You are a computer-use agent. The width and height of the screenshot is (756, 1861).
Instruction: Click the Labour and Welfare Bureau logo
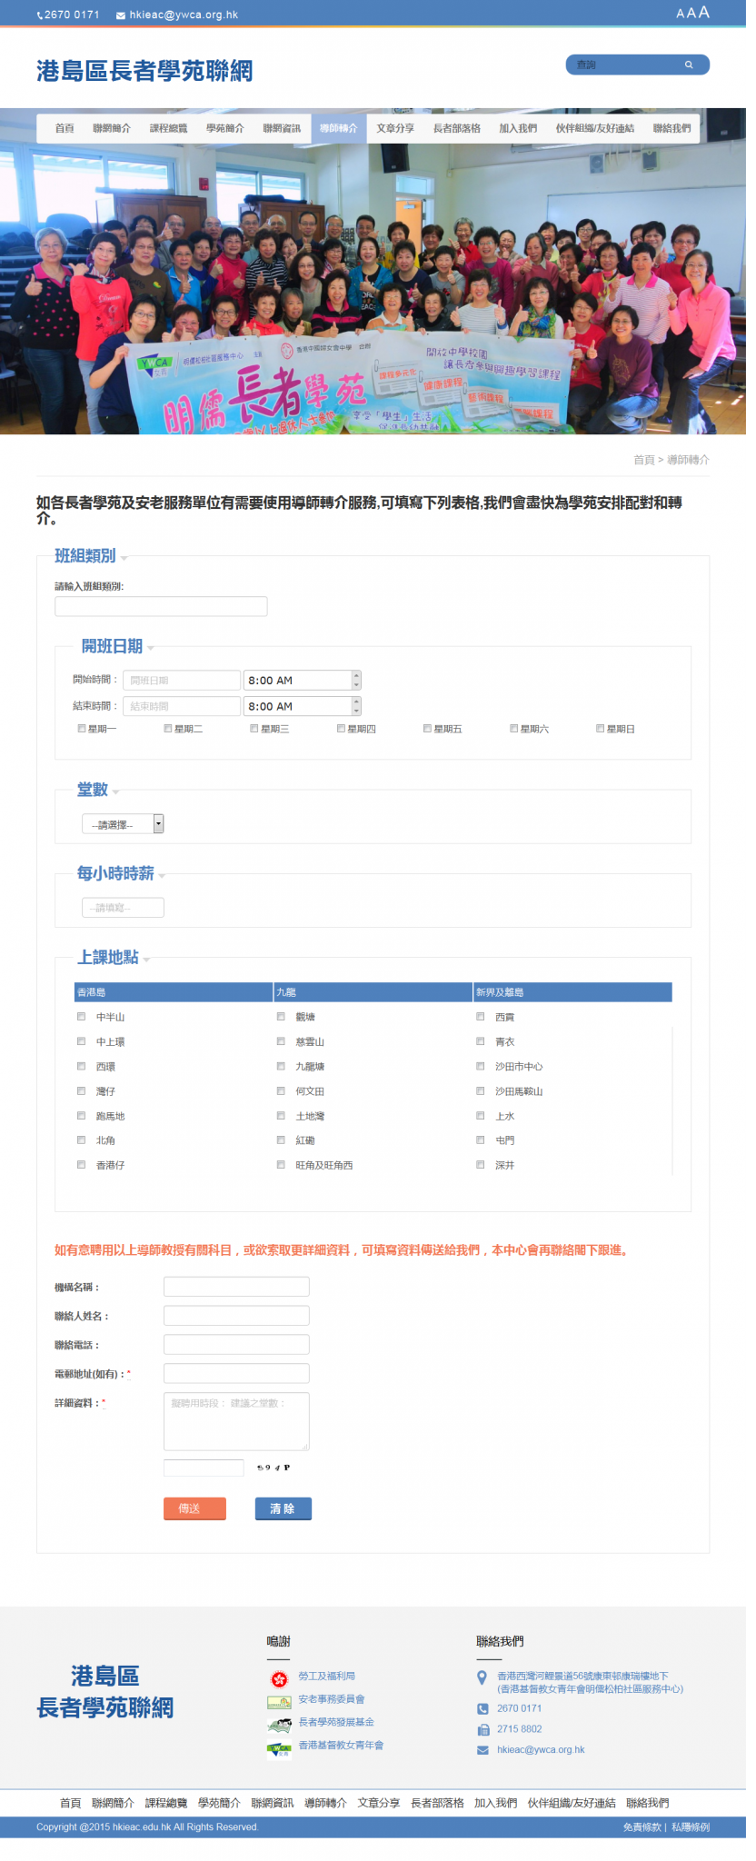(279, 1678)
